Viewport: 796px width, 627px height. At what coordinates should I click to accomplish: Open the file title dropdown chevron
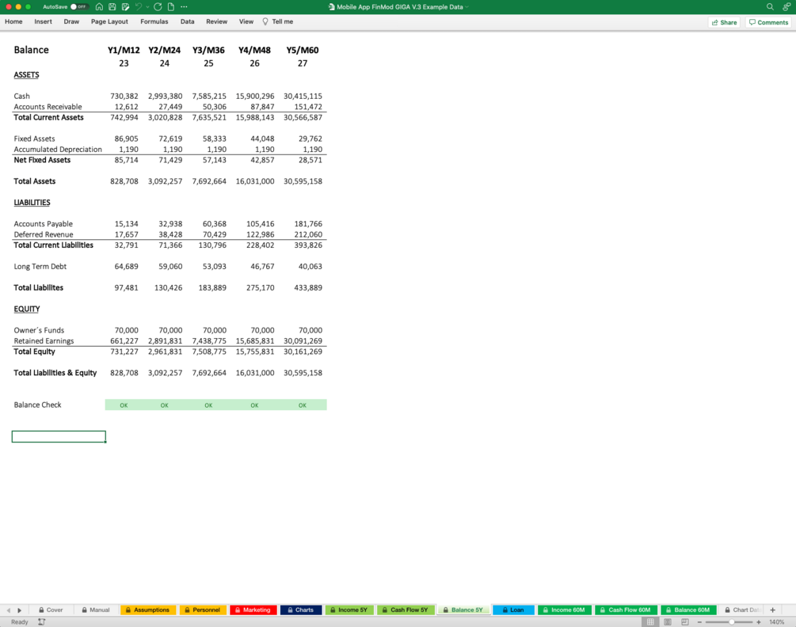(x=467, y=7)
